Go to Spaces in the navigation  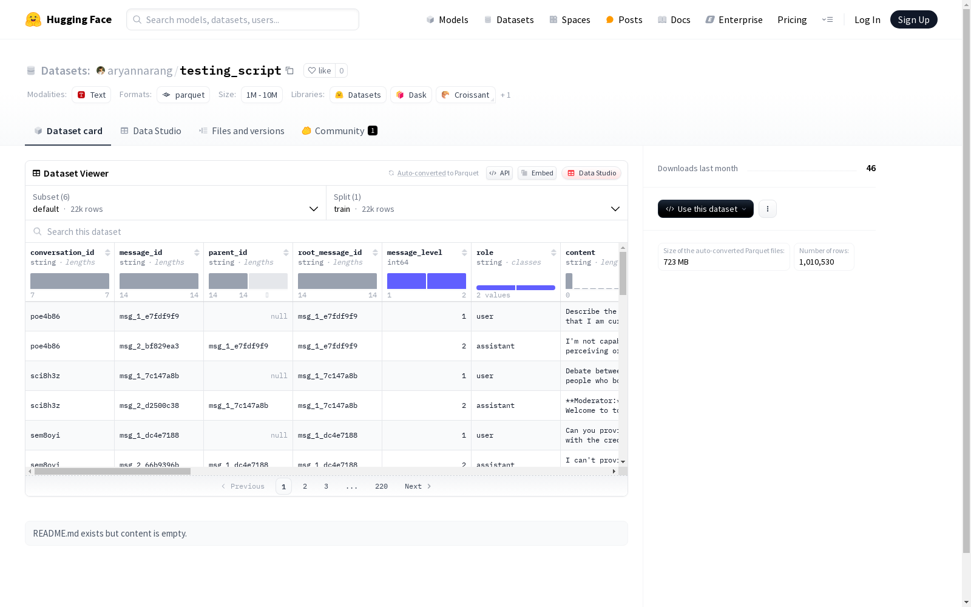569,19
